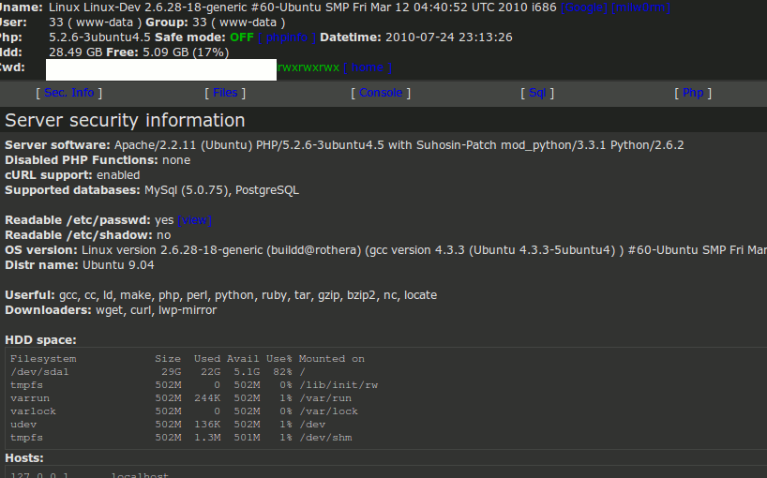View the readable /etc/passwd file

coord(195,220)
